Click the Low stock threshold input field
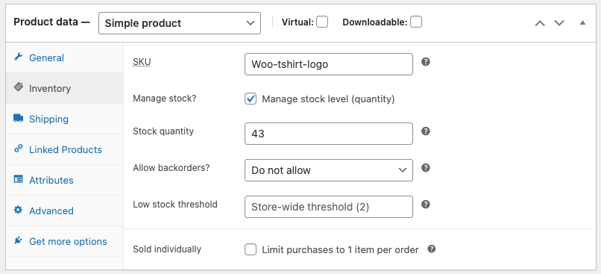The width and height of the screenshot is (601, 274). click(x=329, y=207)
